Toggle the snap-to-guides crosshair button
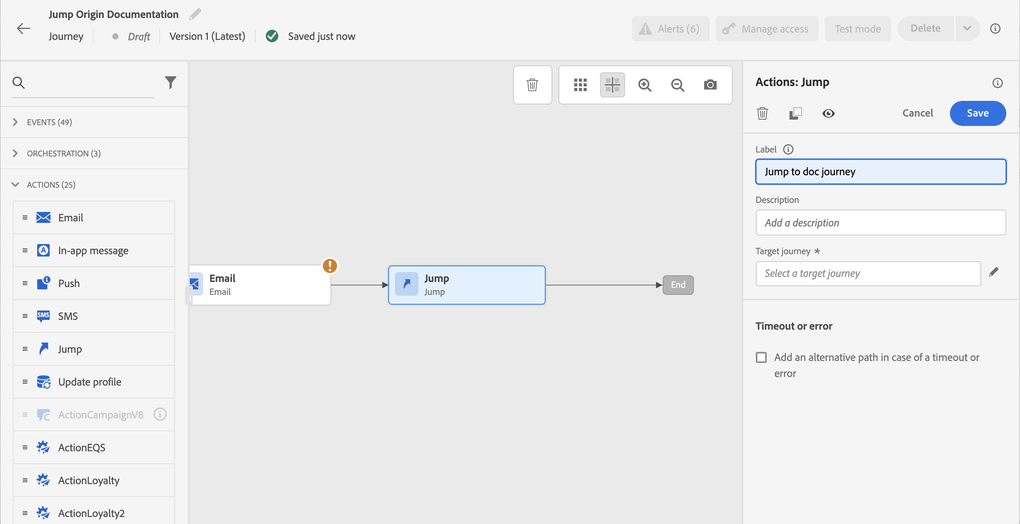 coord(612,84)
